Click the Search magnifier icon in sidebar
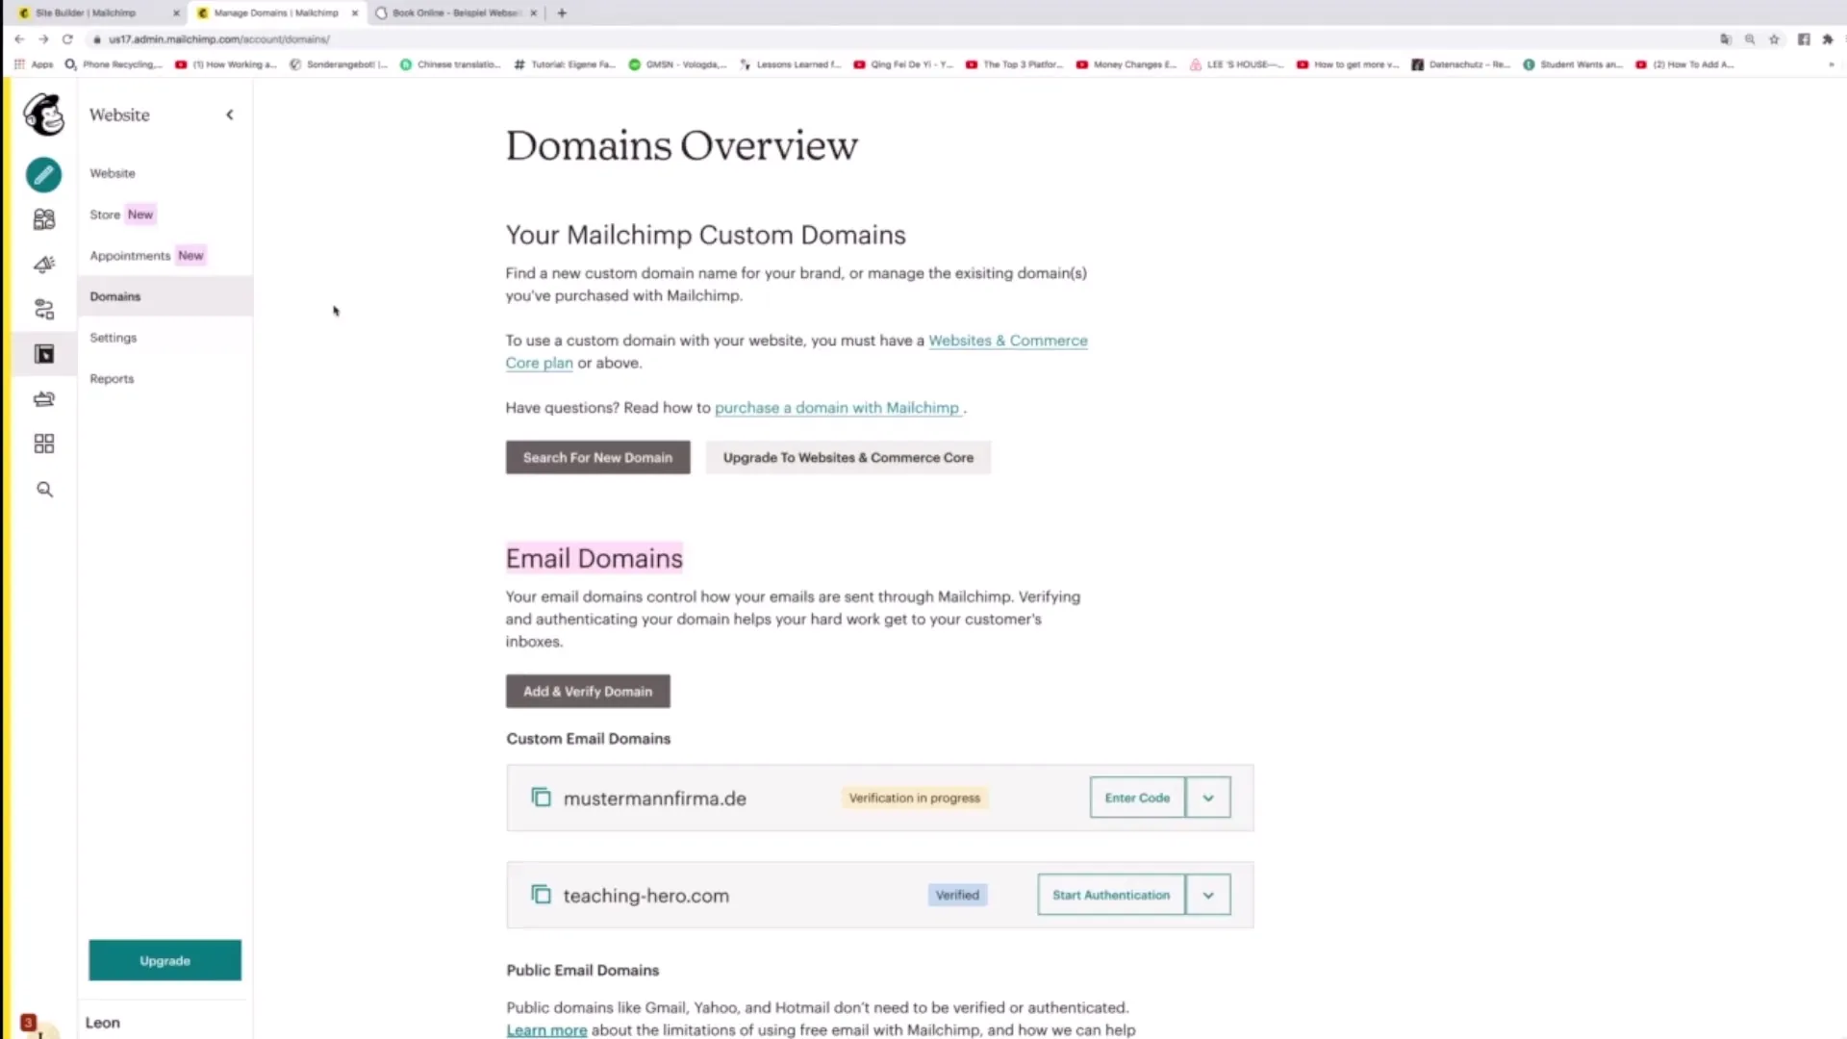 (44, 490)
